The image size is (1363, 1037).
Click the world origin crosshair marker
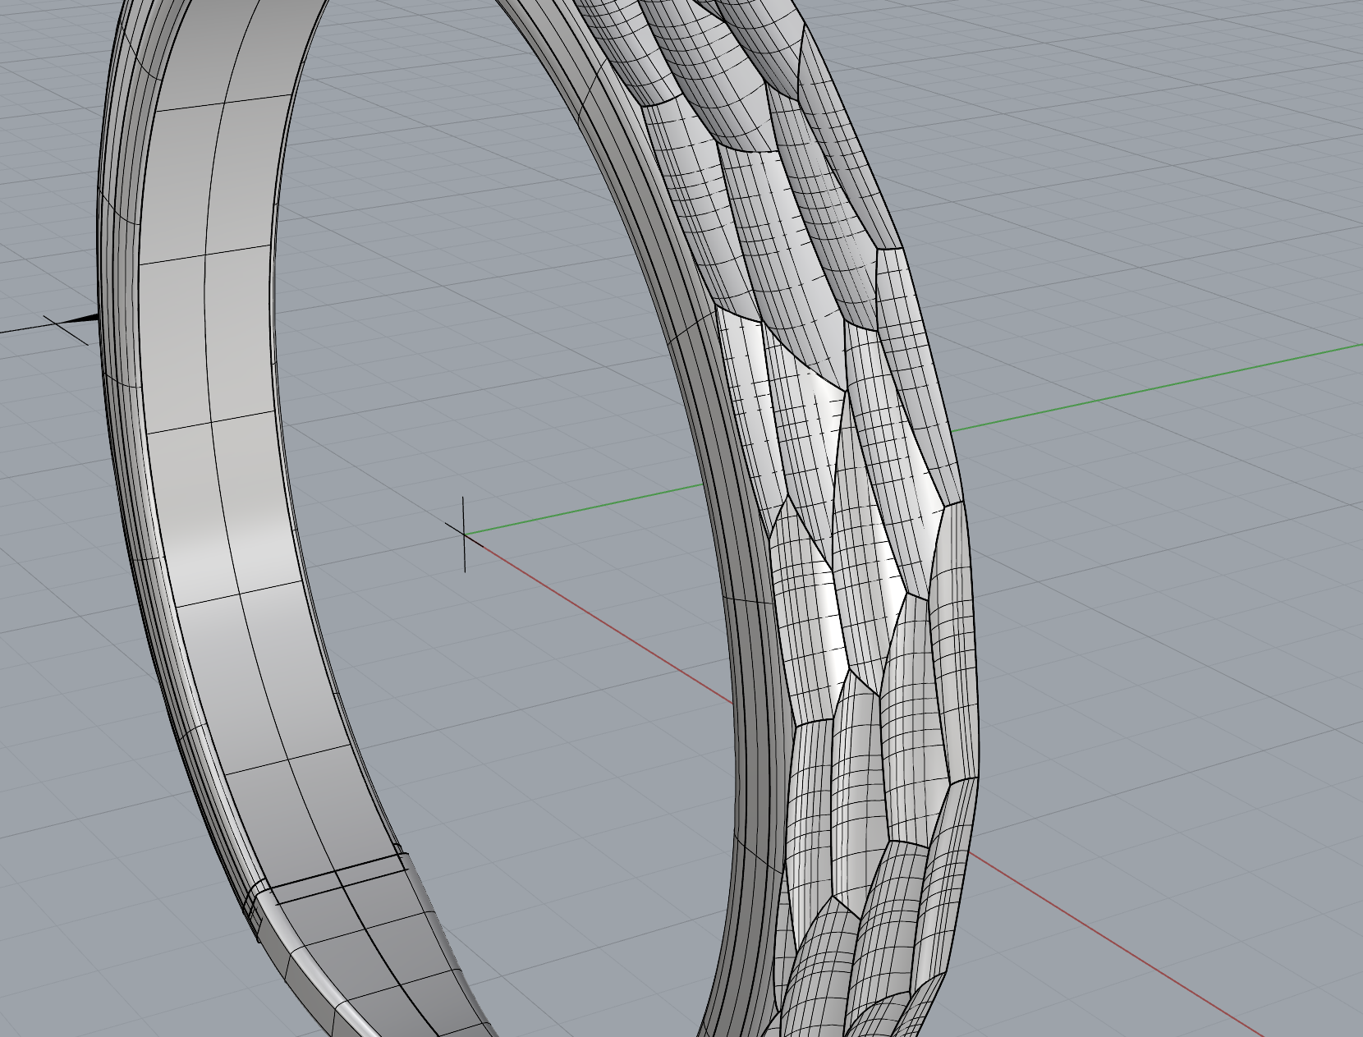(x=464, y=534)
